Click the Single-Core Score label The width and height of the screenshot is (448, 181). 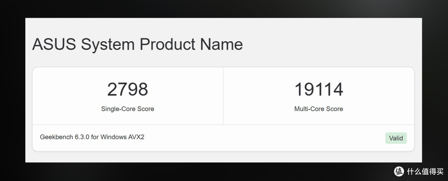point(127,109)
